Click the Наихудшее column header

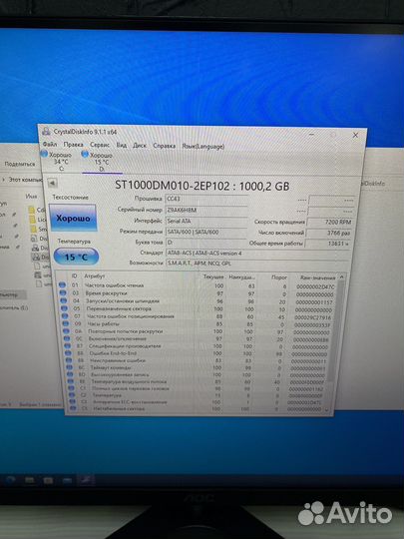[x=241, y=277]
